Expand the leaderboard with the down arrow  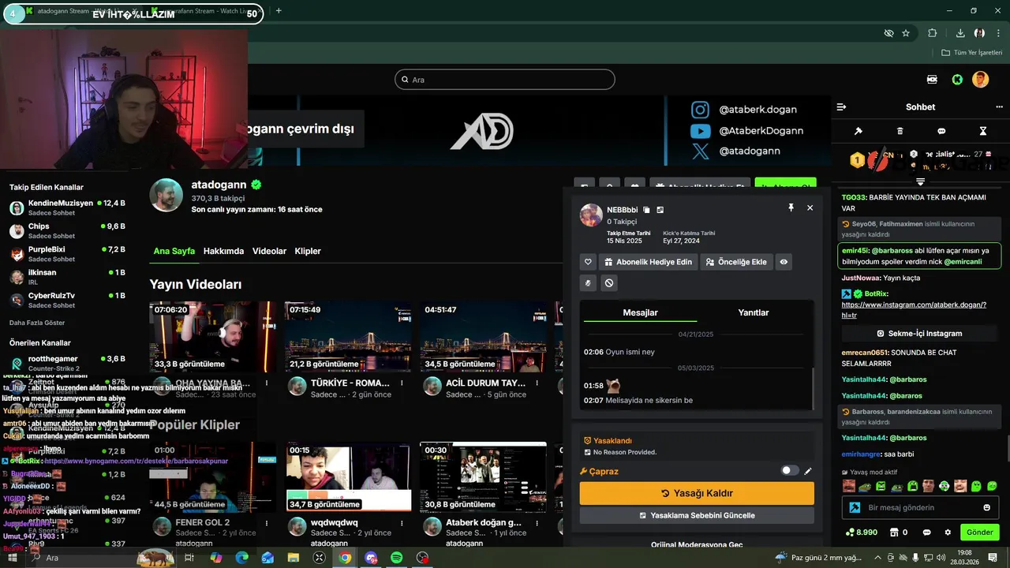point(920,182)
